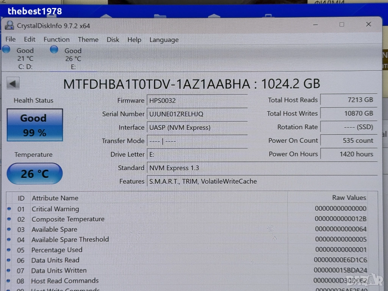Image resolution: width=388 pixels, height=291 pixels.
Task: Click the 26 °C temperature button
Action: point(34,174)
